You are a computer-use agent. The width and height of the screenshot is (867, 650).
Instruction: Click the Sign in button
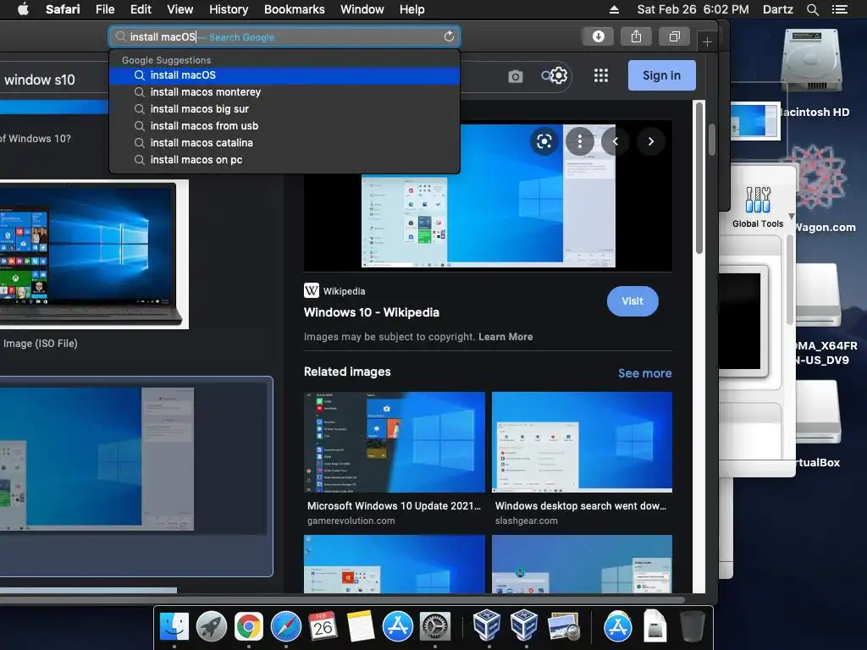pyautogui.click(x=661, y=75)
